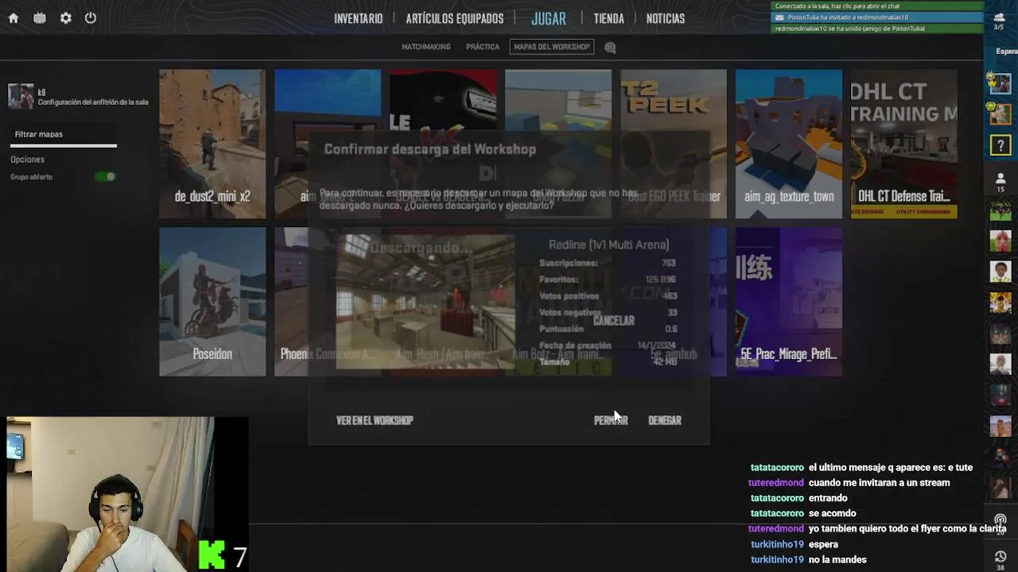Click VER EN EL WORKSHOP button
The image size is (1018, 572).
(x=375, y=420)
